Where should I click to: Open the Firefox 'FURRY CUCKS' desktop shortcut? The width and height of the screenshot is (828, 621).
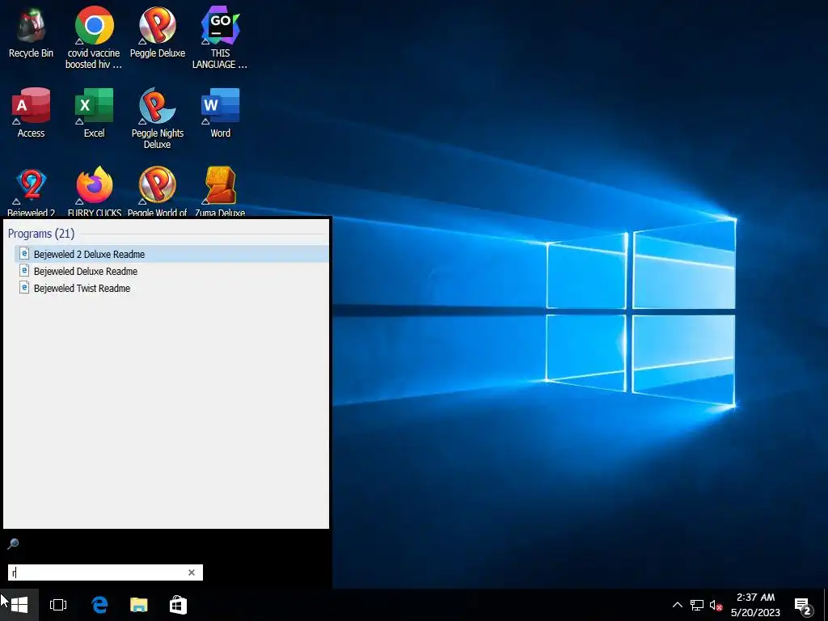[x=94, y=191]
